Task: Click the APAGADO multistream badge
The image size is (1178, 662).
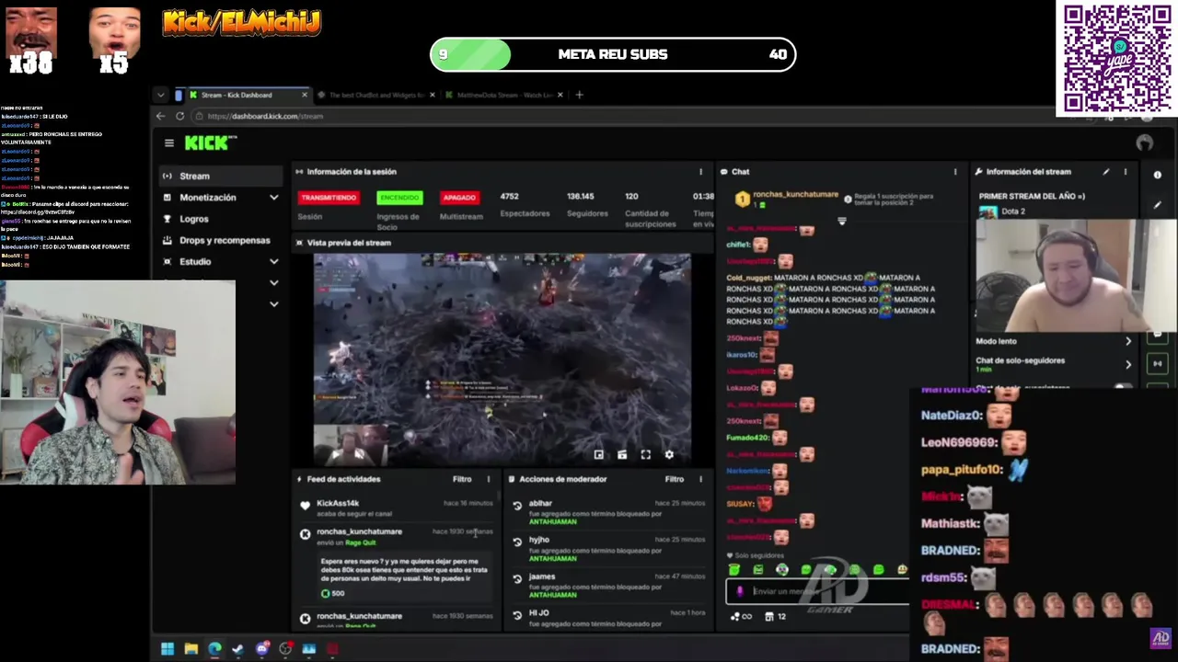Action: point(459,198)
